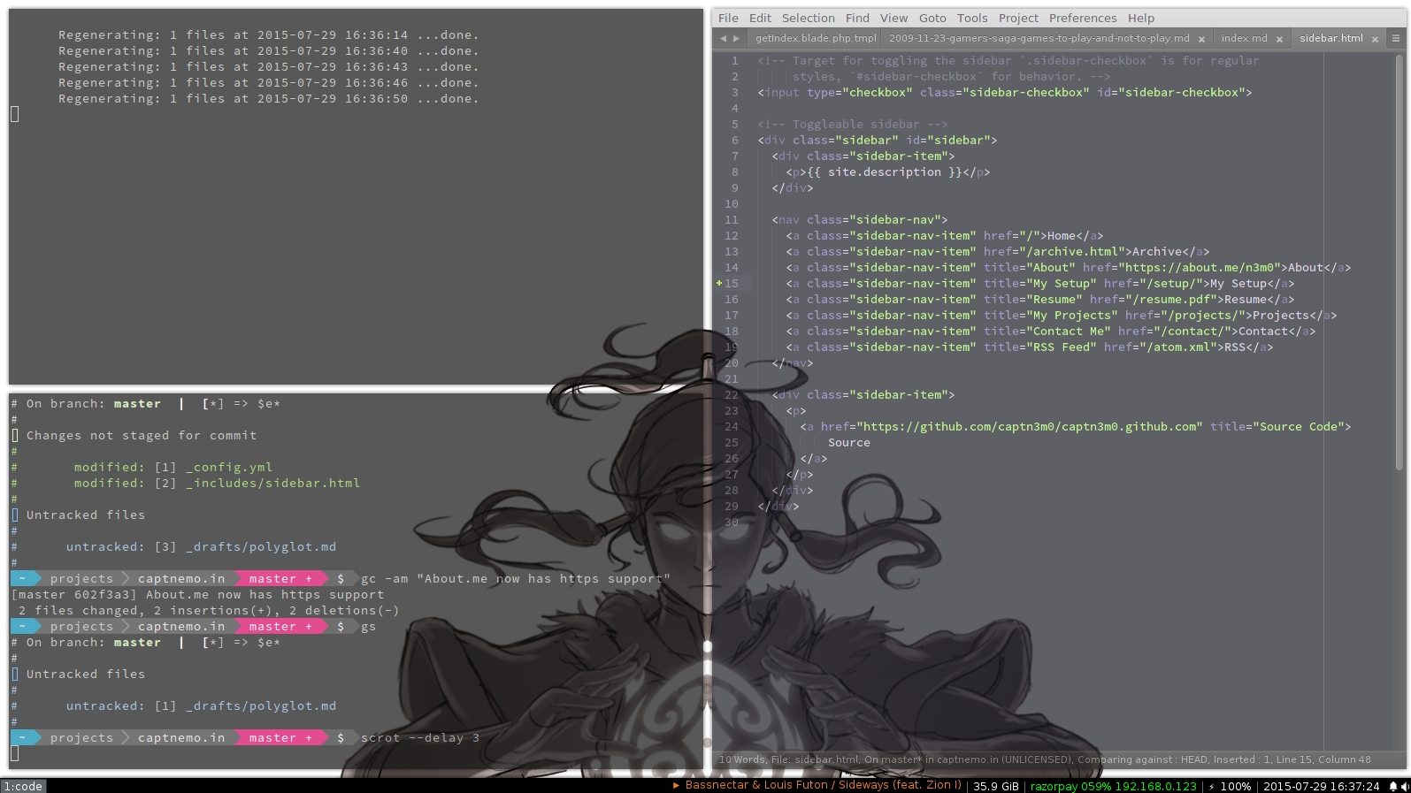The height and width of the screenshot is (793, 1411).
Task: Click the volume speaker tray icon
Action: click(1405, 786)
